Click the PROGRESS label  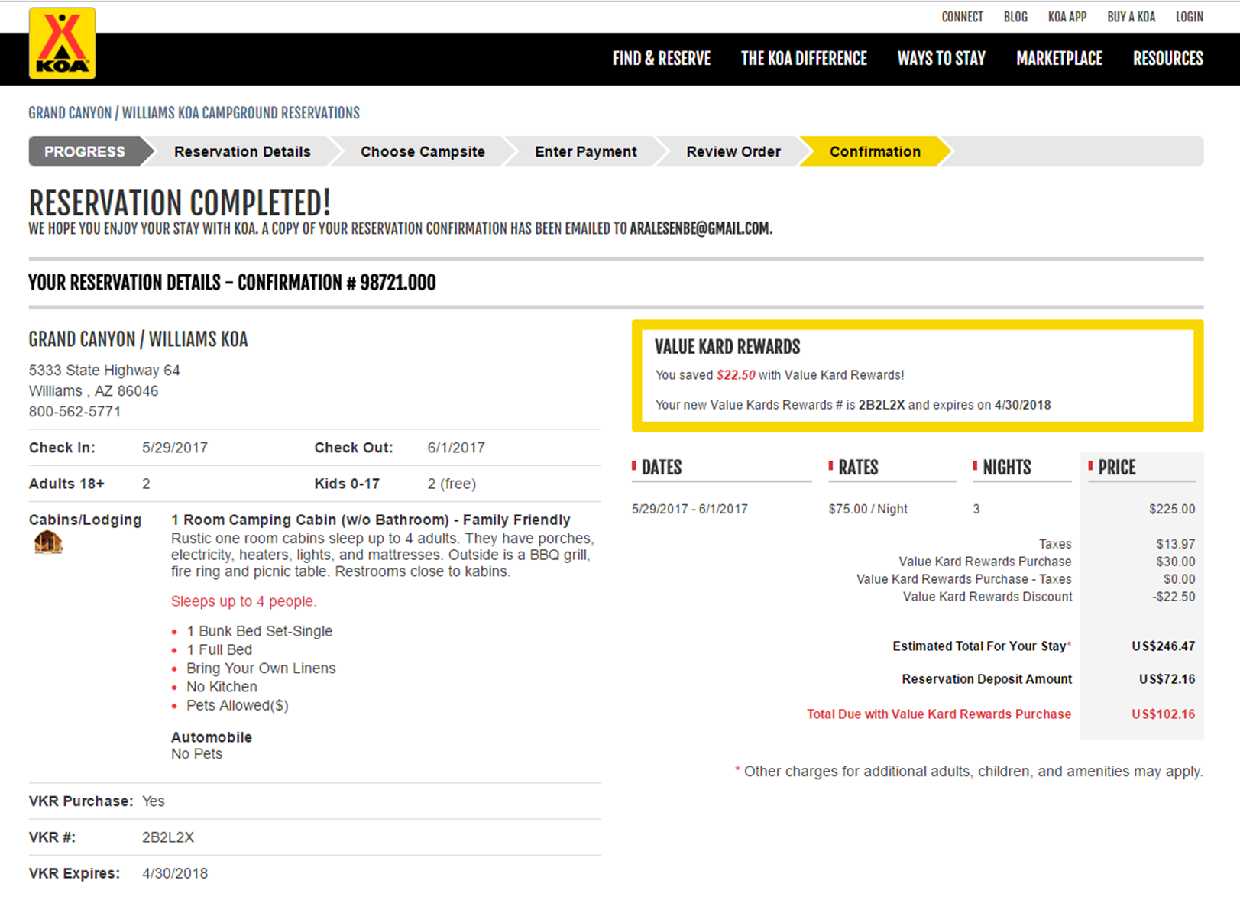pyautogui.click(x=84, y=151)
